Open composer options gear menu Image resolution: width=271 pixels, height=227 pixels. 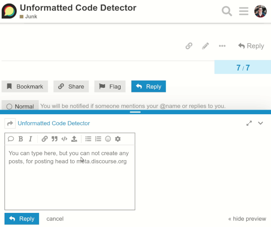tap(118, 139)
